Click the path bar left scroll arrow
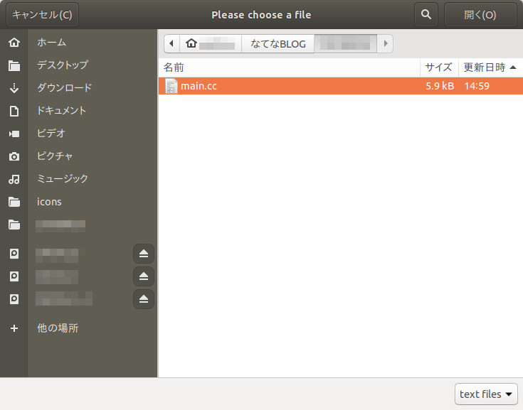Image resolution: width=523 pixels, height=410 pixels. pos(171,43)
